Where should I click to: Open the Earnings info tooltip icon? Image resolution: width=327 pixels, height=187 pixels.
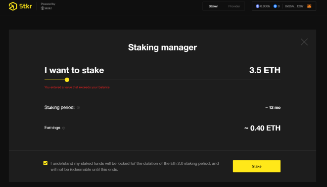coord(64,128)
